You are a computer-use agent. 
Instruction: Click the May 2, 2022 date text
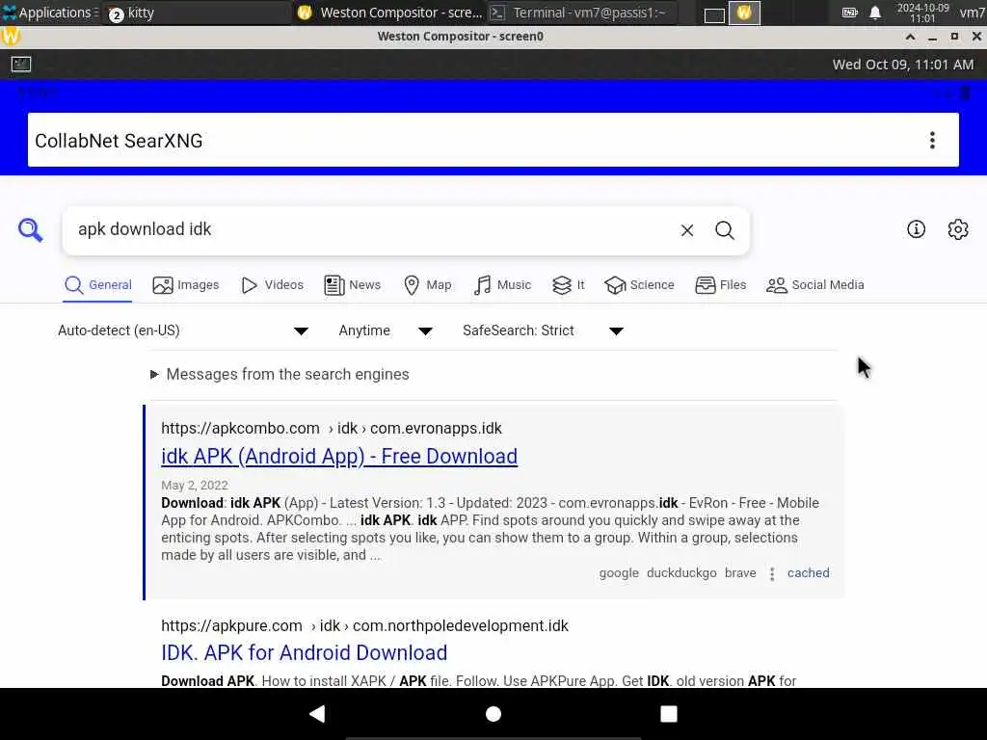(195, 486)
